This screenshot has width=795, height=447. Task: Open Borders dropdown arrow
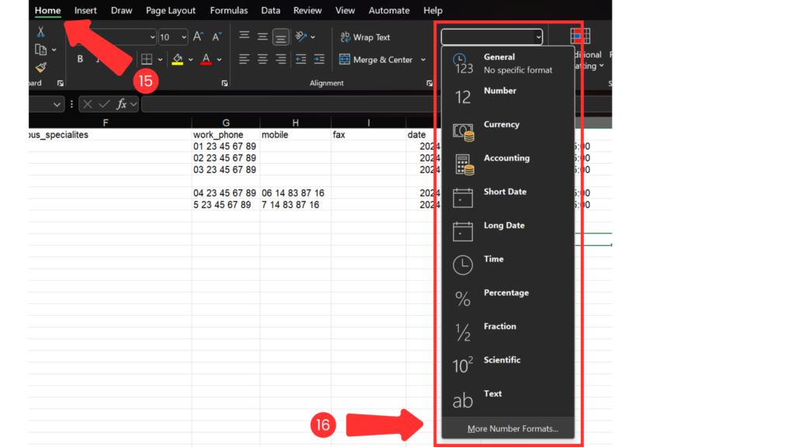click(160, 59)
